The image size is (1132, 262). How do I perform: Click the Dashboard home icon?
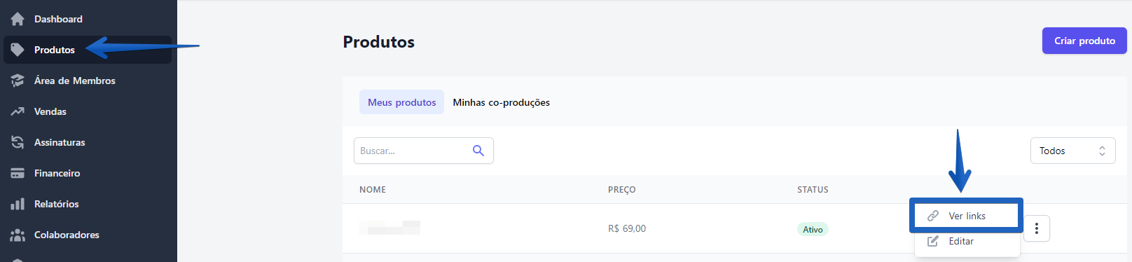click(18, 19)
